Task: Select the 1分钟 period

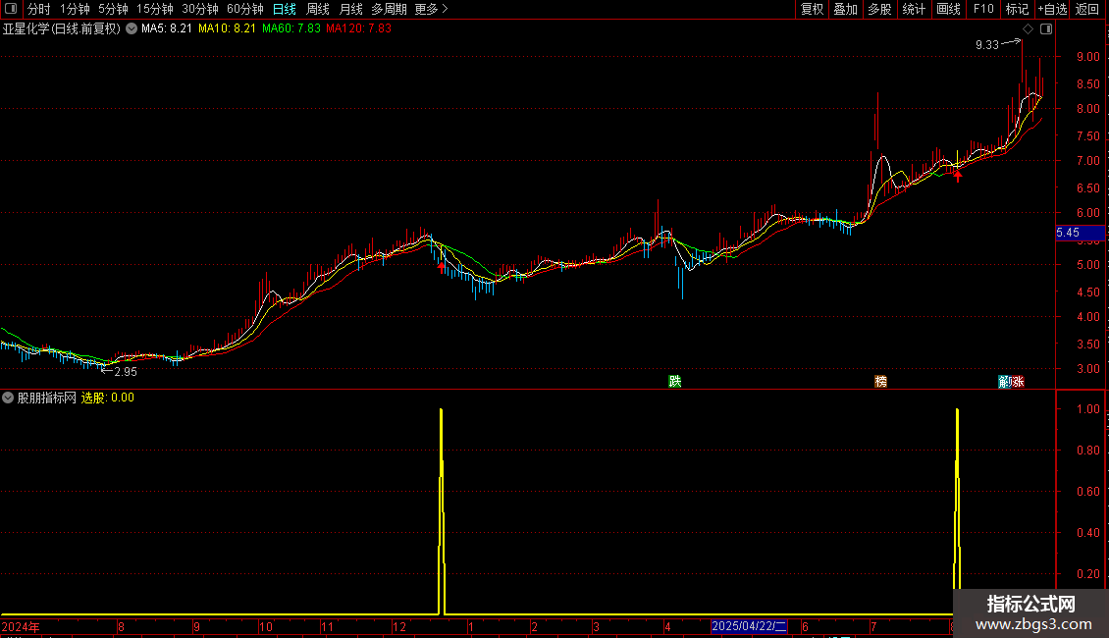Action: click(x=75, y=9)
